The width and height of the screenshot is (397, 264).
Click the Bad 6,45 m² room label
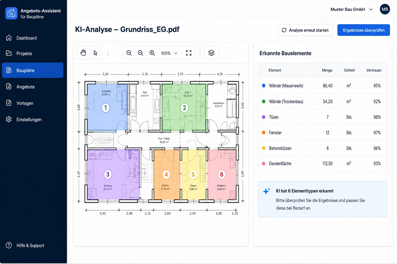click(x=145, y=94)
